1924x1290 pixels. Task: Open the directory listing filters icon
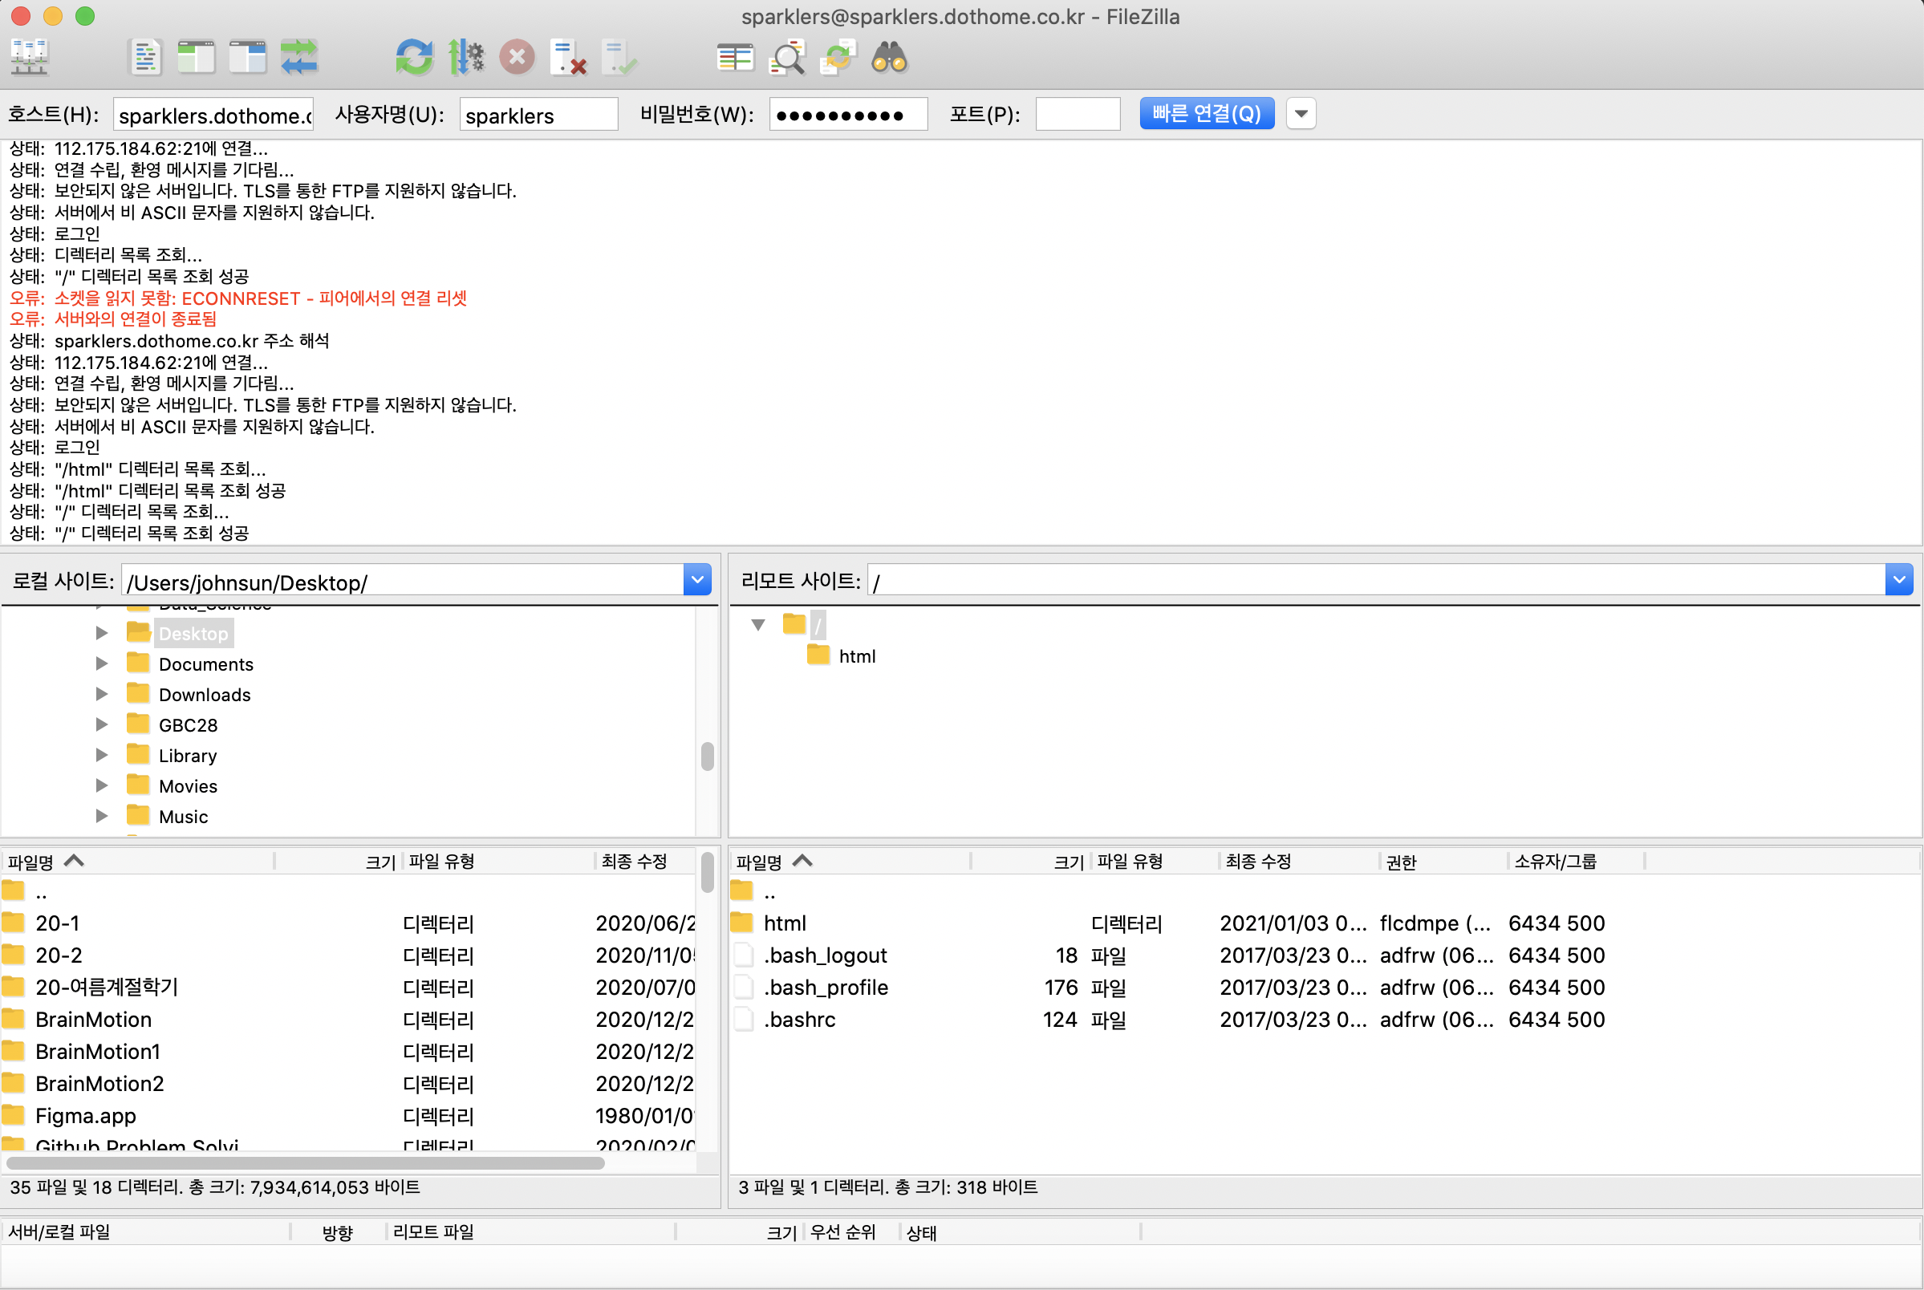pyautogui.click(x=735, y=58)
